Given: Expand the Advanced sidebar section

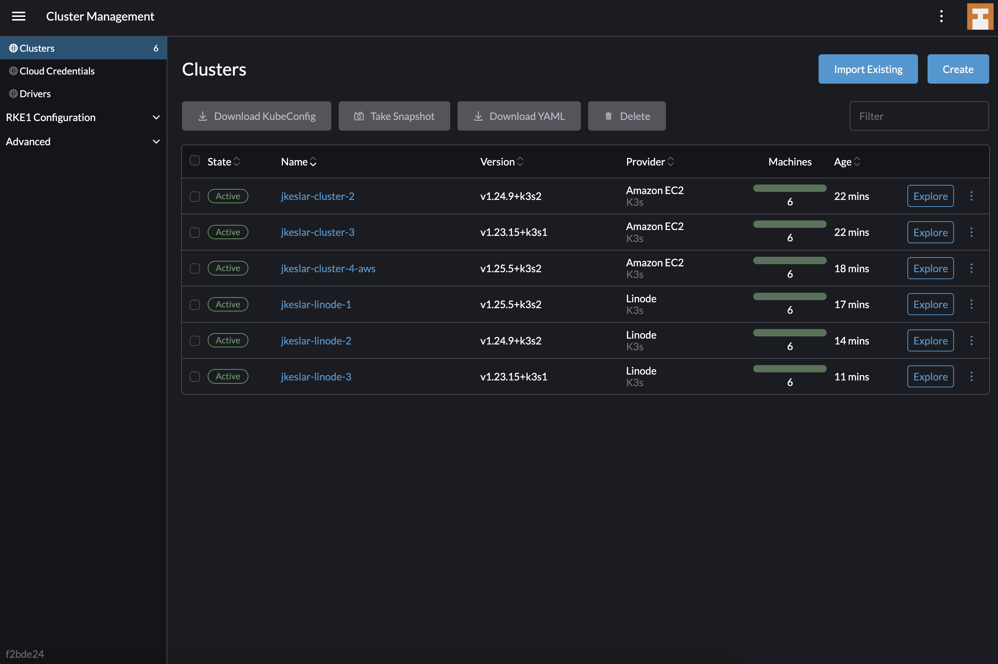Looking at the screenshot, I should 83,142.
